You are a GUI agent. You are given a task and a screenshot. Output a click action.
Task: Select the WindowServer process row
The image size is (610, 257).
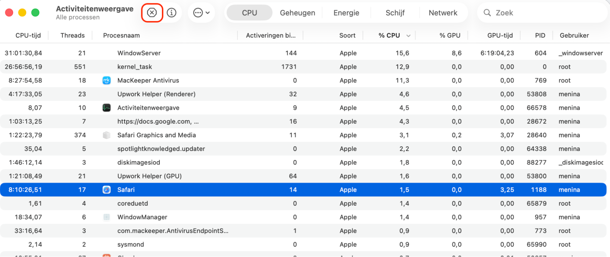pos(303,53)
